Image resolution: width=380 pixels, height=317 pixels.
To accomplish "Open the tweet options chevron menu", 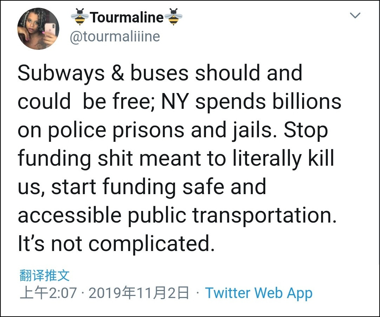I will [x=355, y=16].
